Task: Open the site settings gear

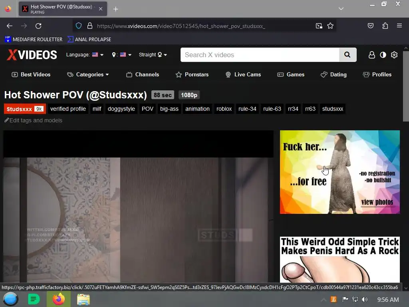Action: coord(394,55)
